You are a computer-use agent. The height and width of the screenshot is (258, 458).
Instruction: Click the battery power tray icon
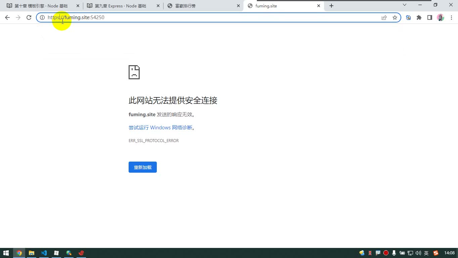click(x=402, y=253)
